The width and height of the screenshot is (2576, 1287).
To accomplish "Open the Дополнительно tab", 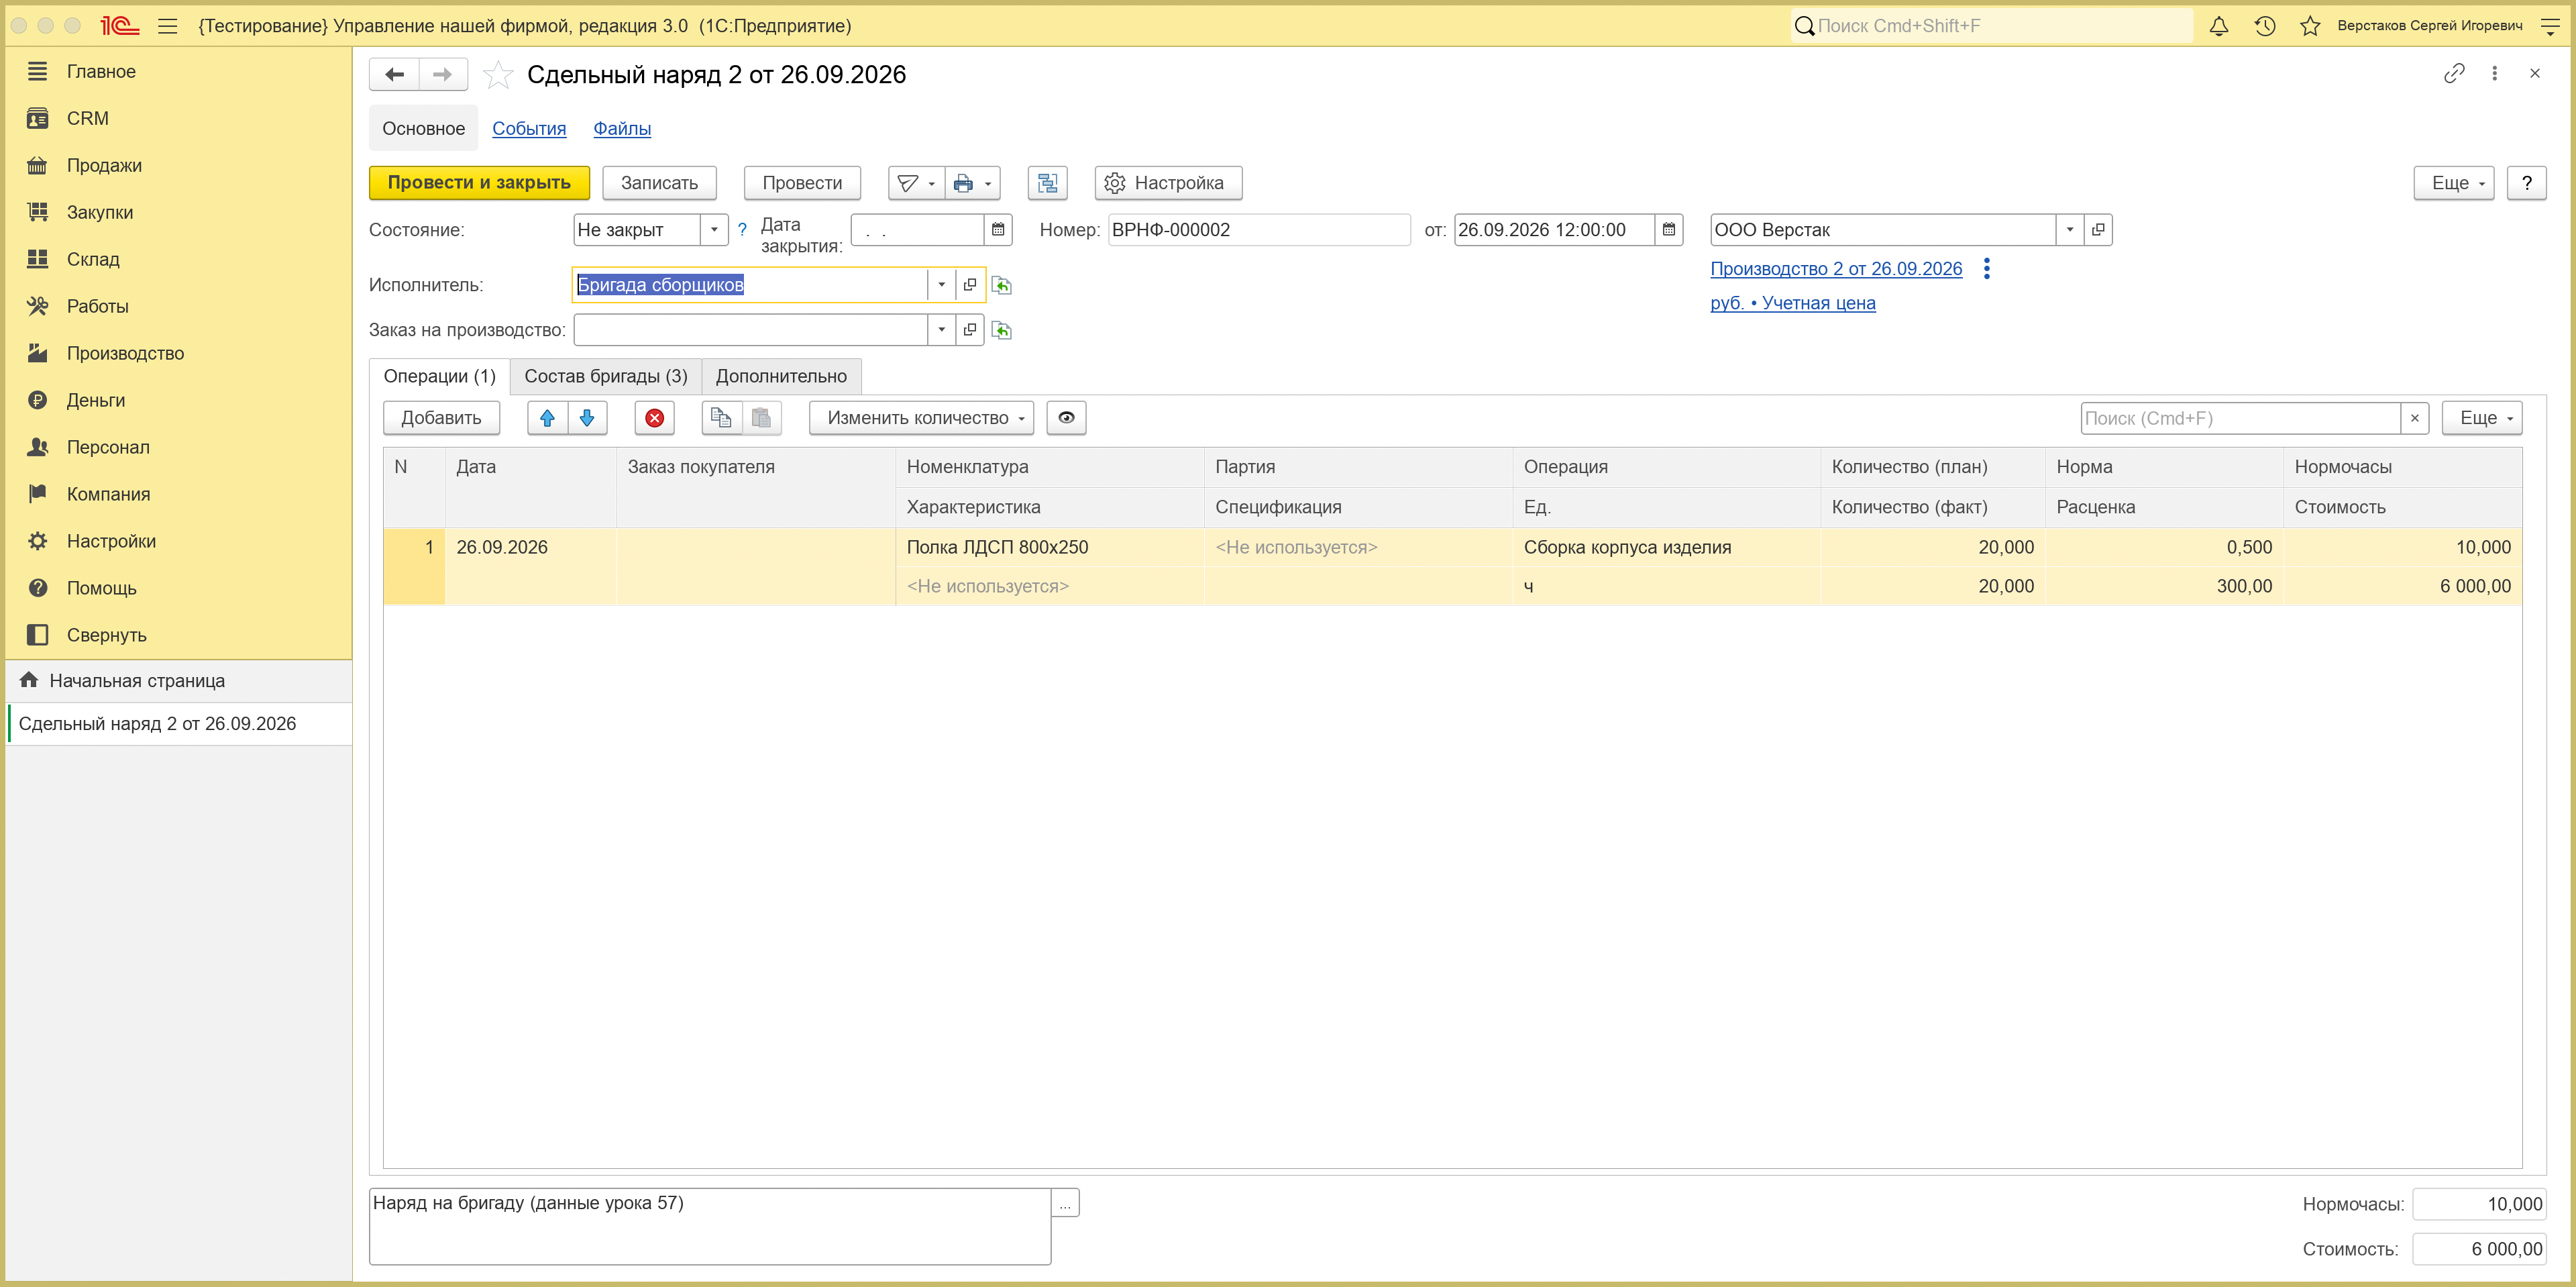I will (x=781, y=376).
